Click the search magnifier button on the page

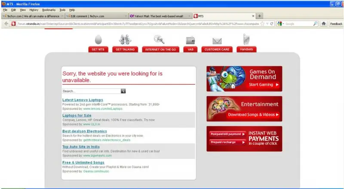click(123, 91)
